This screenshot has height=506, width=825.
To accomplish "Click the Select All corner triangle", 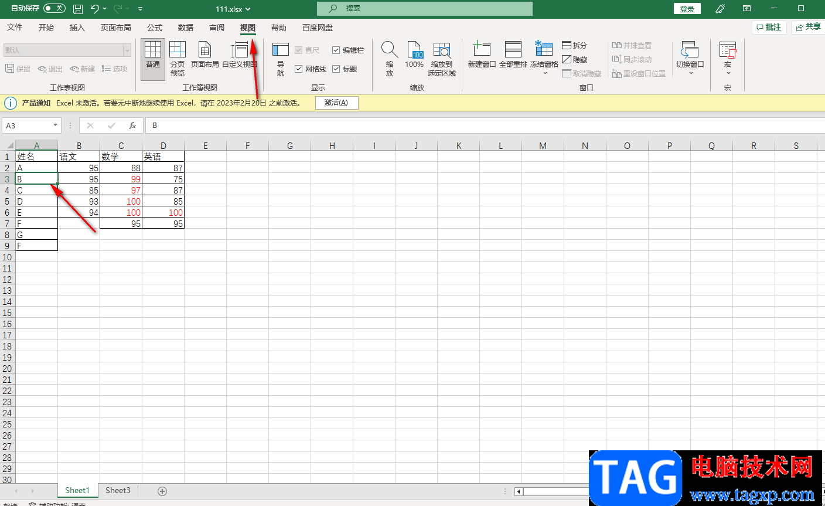I will click(x=10, y=145).
